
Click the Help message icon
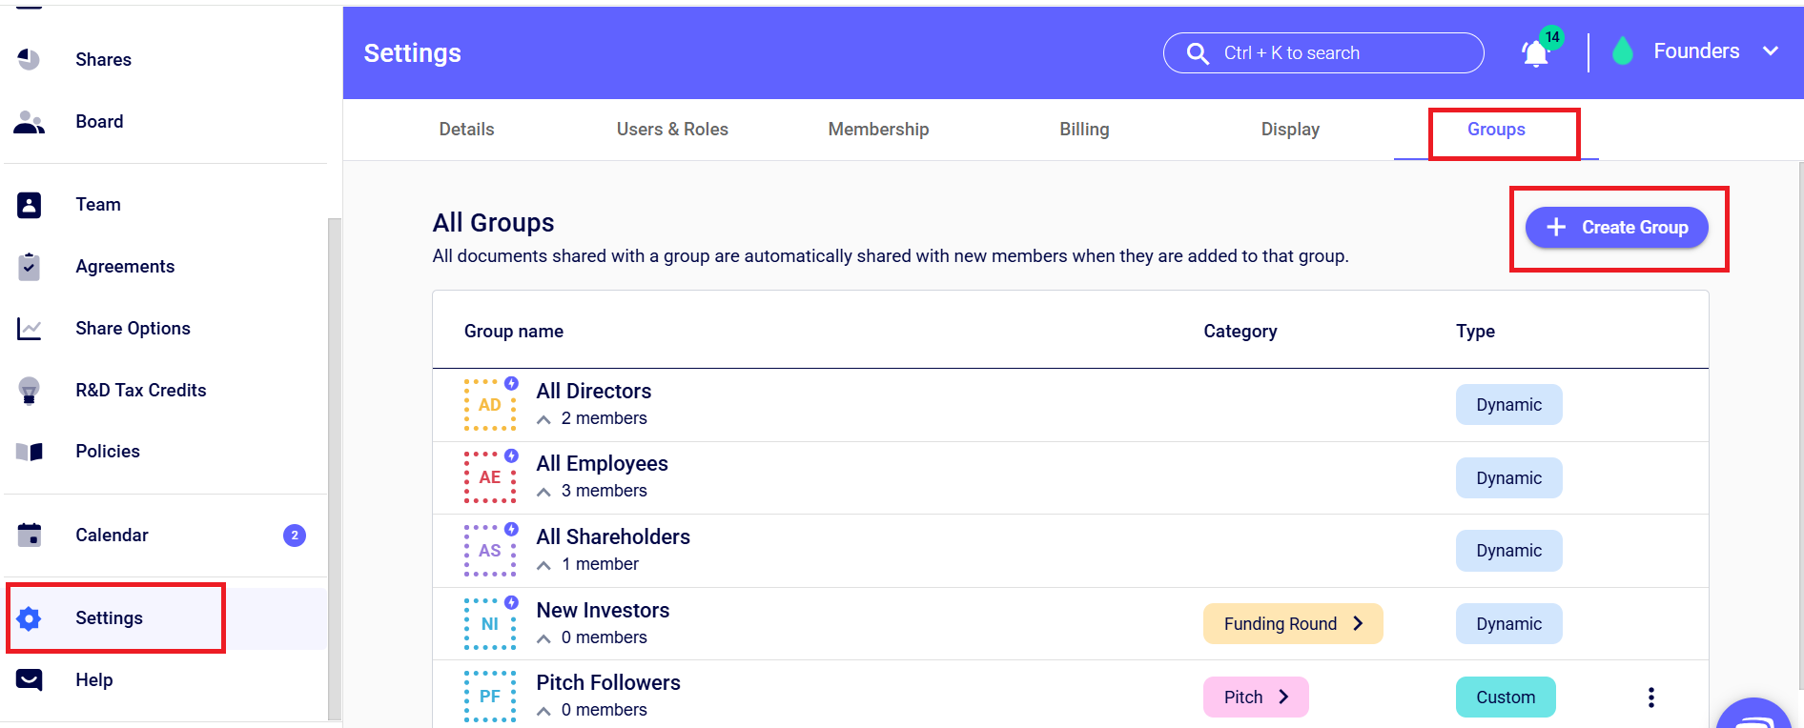click(x=30, y=680)
